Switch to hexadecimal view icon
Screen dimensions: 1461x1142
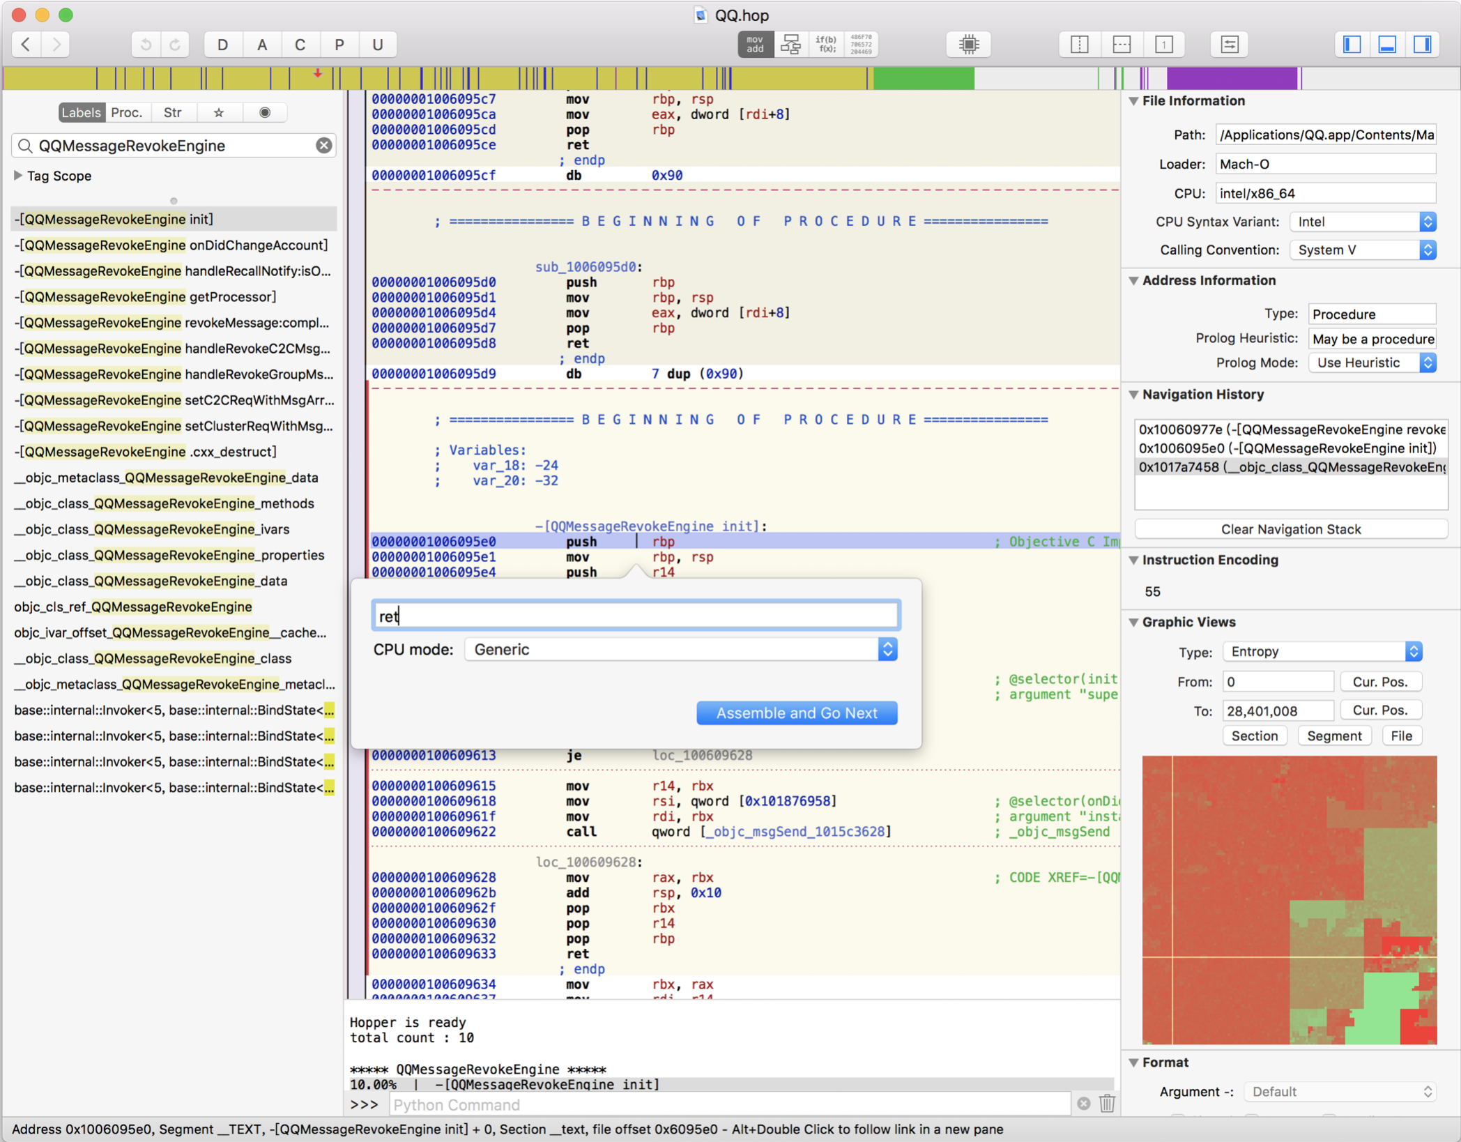point(862,45)
